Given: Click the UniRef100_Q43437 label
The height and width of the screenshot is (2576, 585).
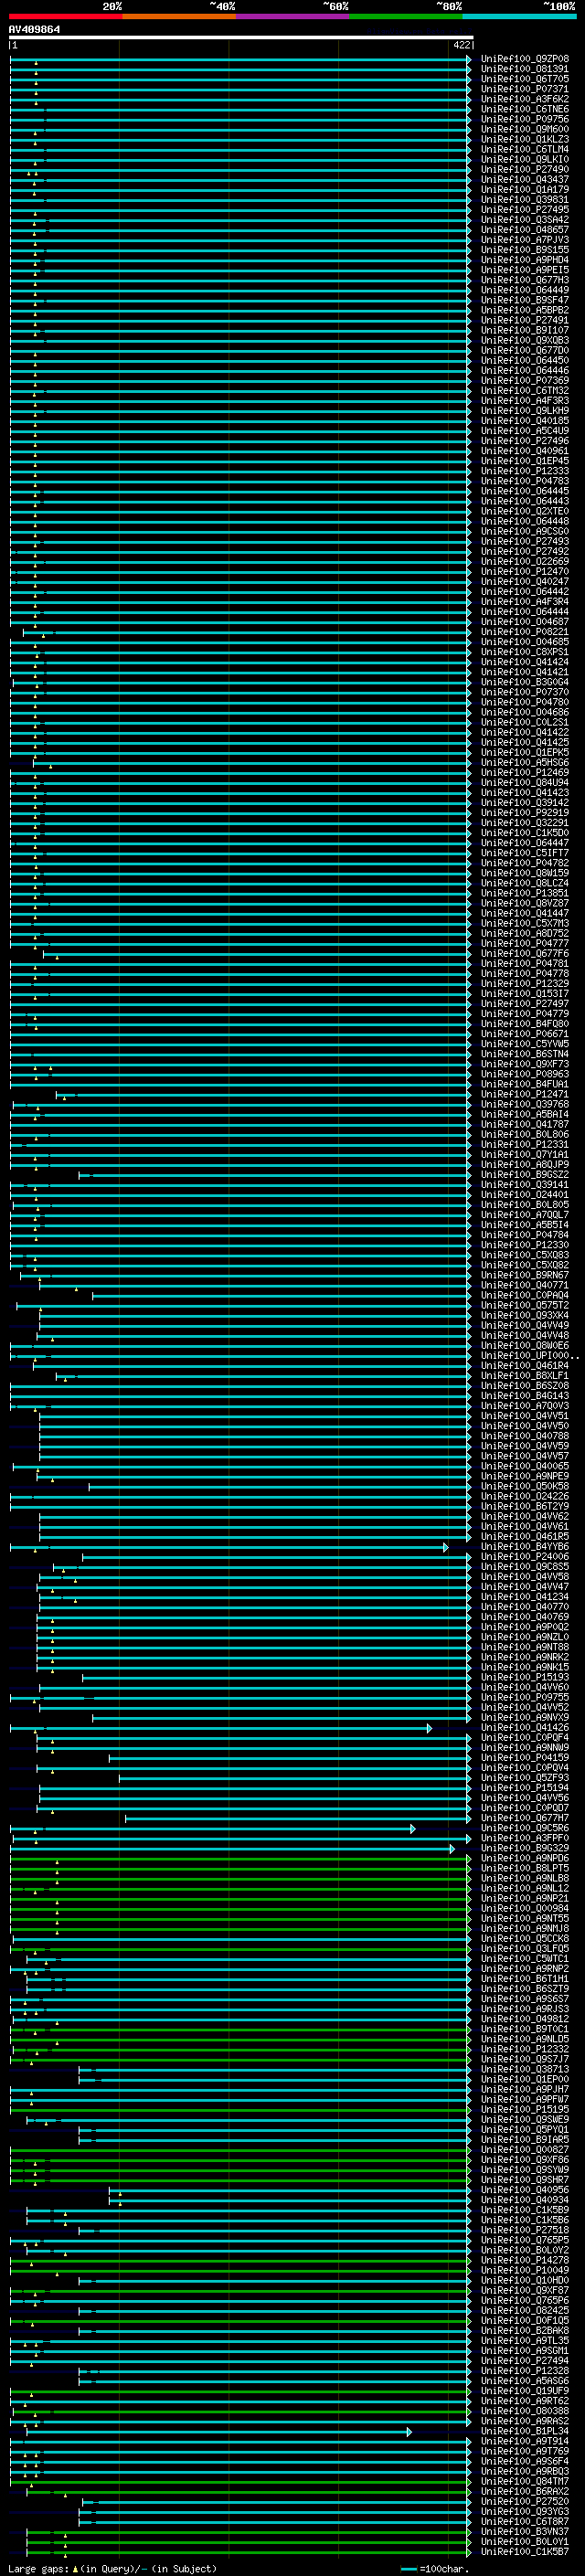Looking at the screenshot, I should [525, 179].
